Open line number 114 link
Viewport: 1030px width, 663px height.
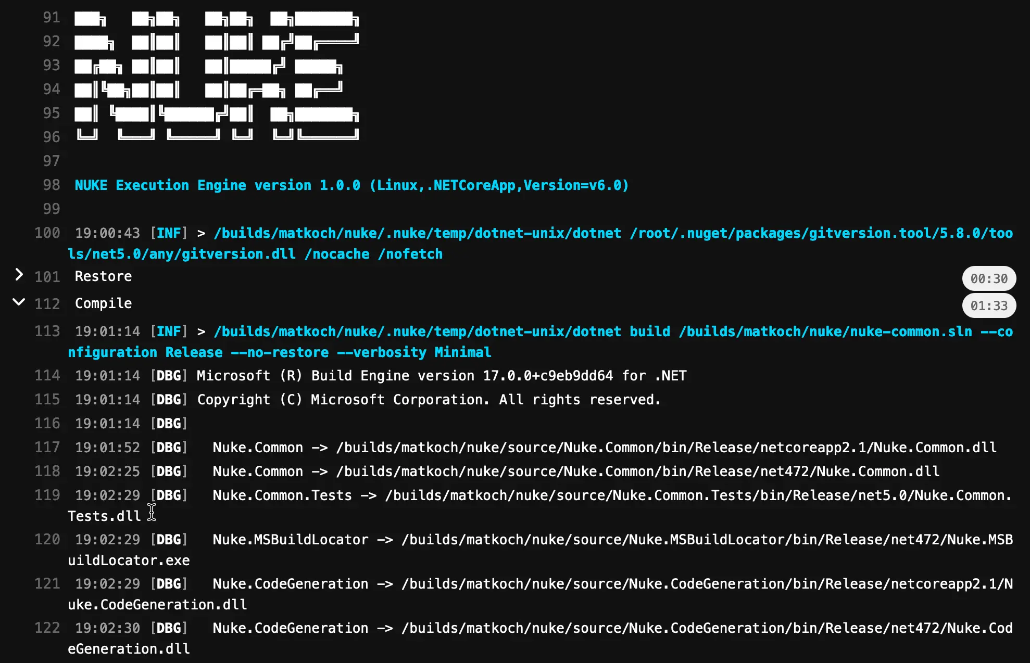point(47,376)
